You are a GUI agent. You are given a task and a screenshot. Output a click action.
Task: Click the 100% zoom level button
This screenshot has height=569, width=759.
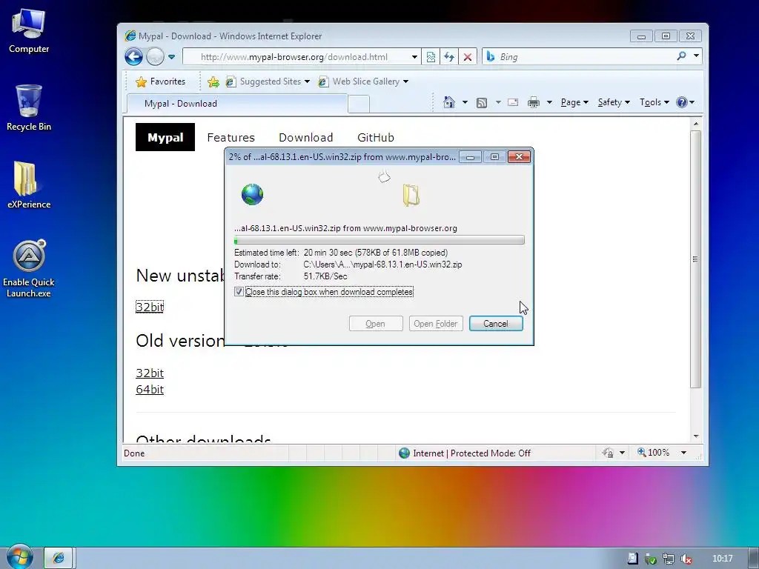point(654,453)
